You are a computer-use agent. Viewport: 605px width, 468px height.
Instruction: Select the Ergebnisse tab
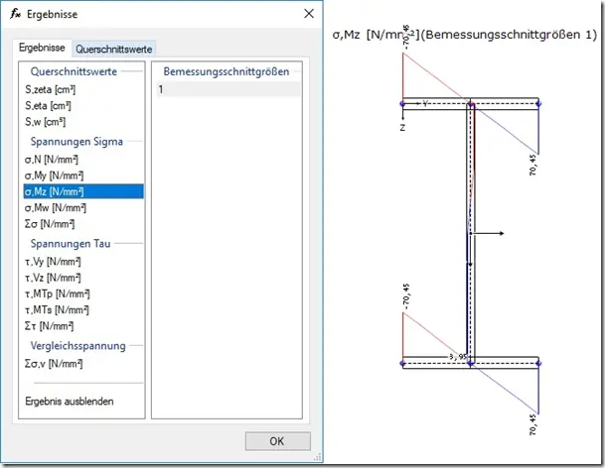(x=42, y=48)
